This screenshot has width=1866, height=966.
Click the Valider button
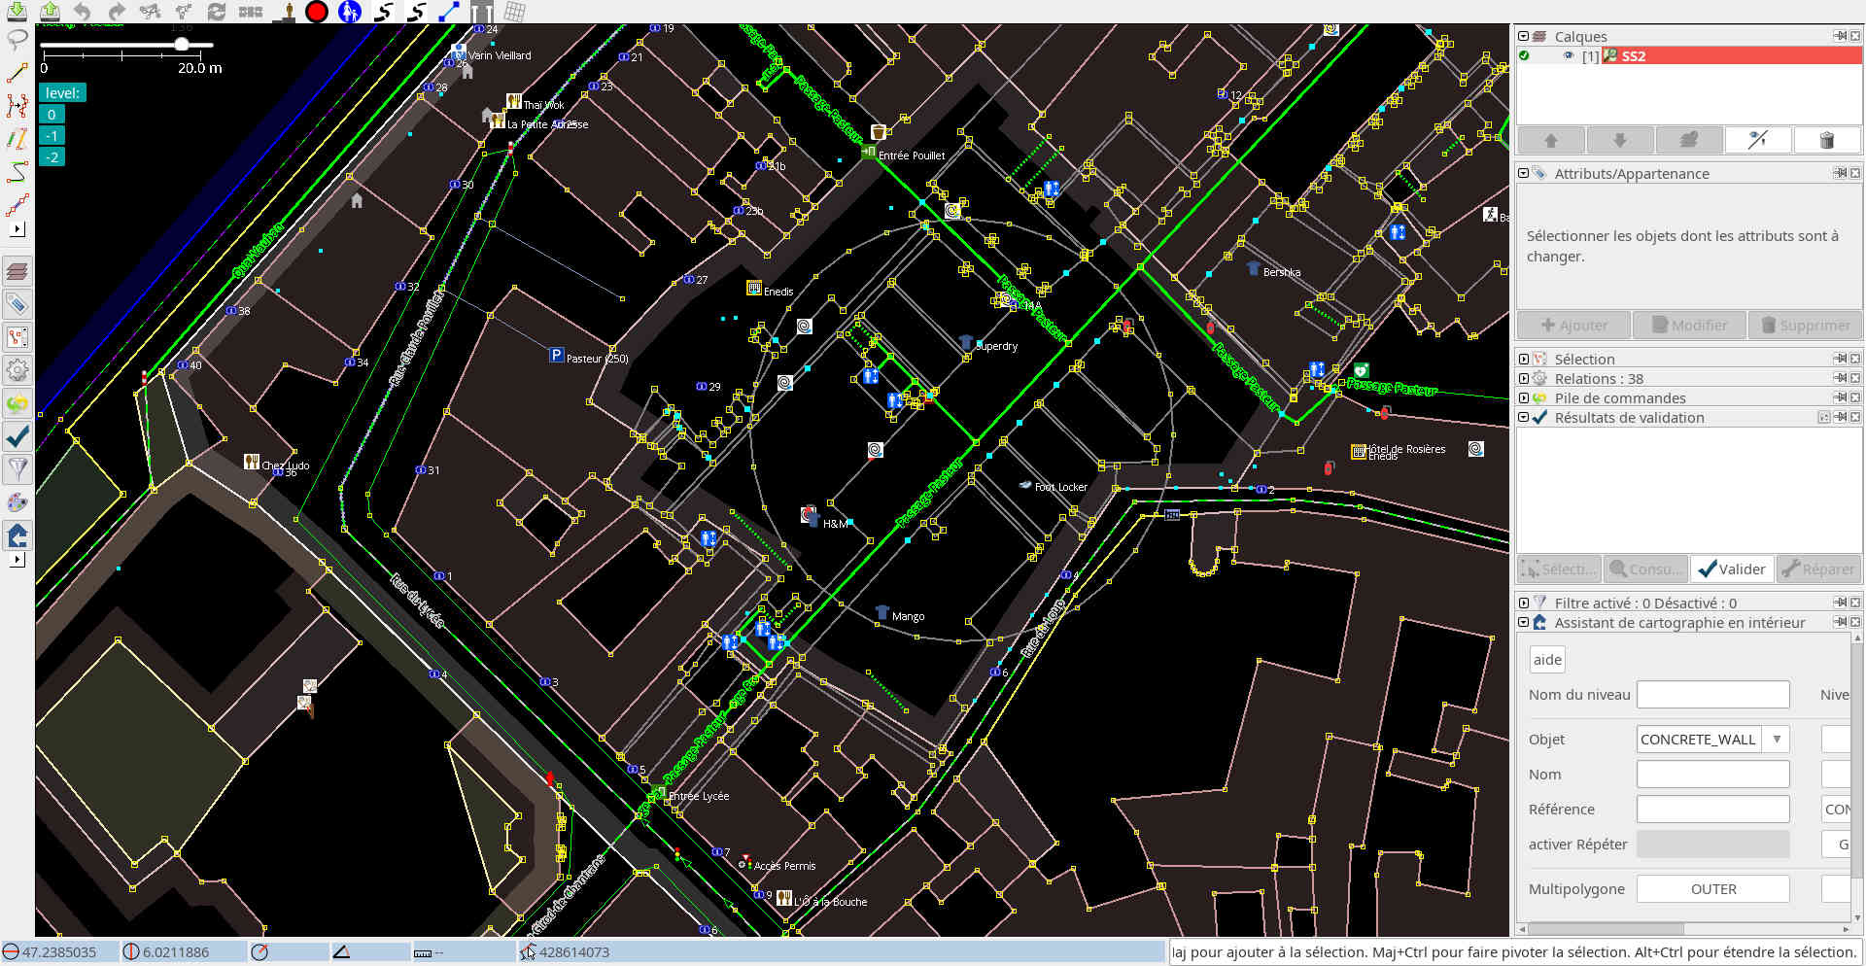pos(1732,569)
